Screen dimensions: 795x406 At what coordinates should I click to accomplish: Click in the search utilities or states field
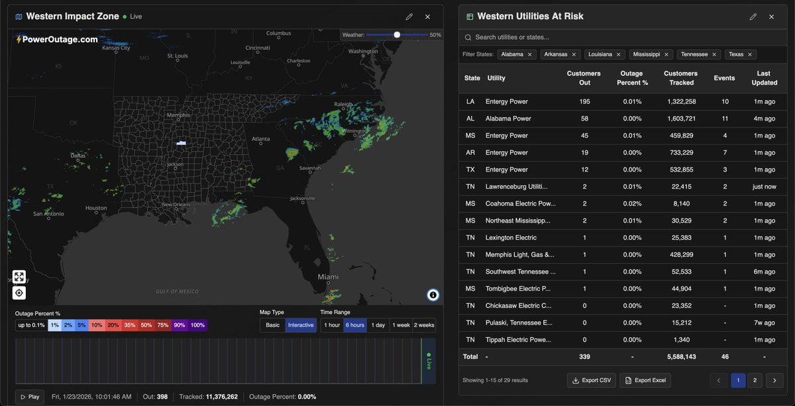click(x=623, y=38)
